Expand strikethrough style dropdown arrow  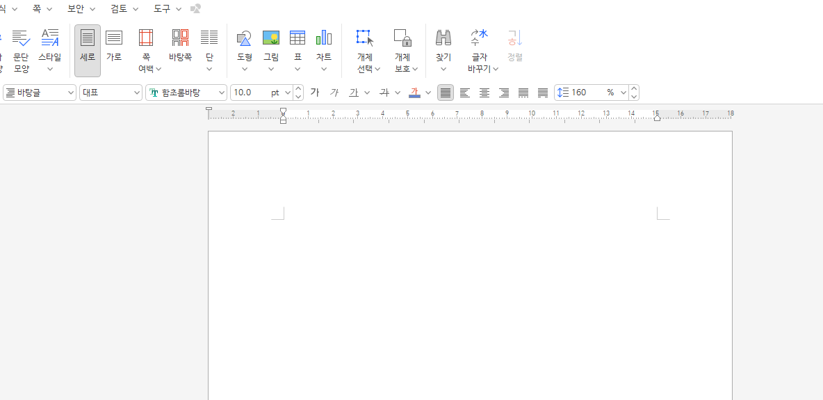tap(398, 93)
